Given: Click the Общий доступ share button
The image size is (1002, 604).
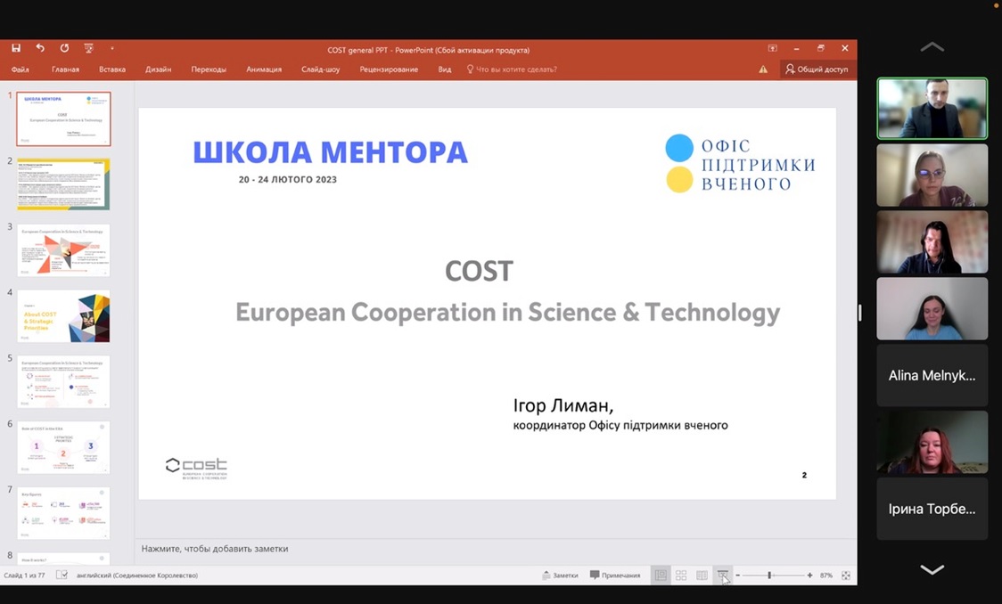Looking at the screenshot, I should point(817,69).
